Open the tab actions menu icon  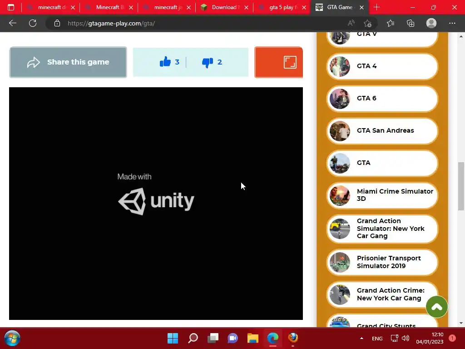click(11, 7)
